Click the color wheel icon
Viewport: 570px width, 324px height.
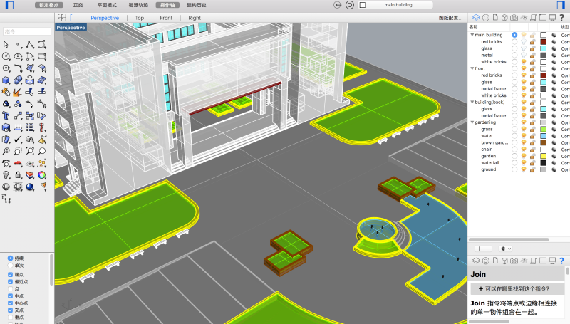[x=42, y=174]
